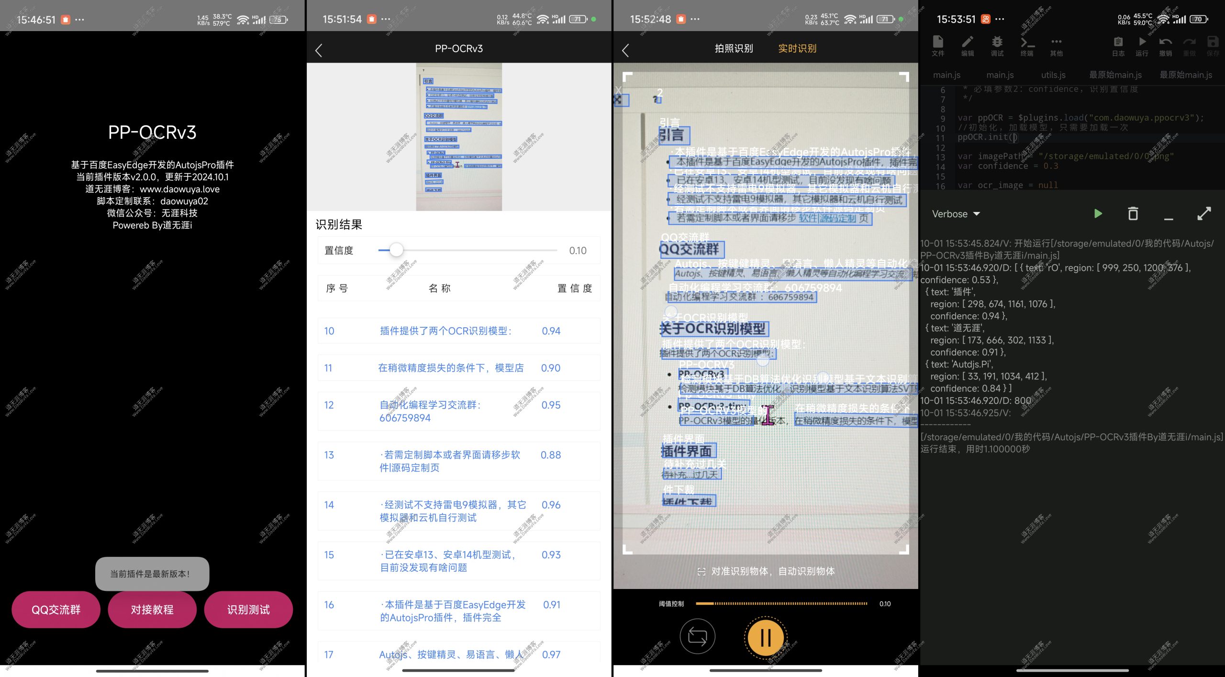Image resolution: width=1225 pixels, height=677 pixels.
Task: Open the Verbose log level dropdown
Action: 956,214
